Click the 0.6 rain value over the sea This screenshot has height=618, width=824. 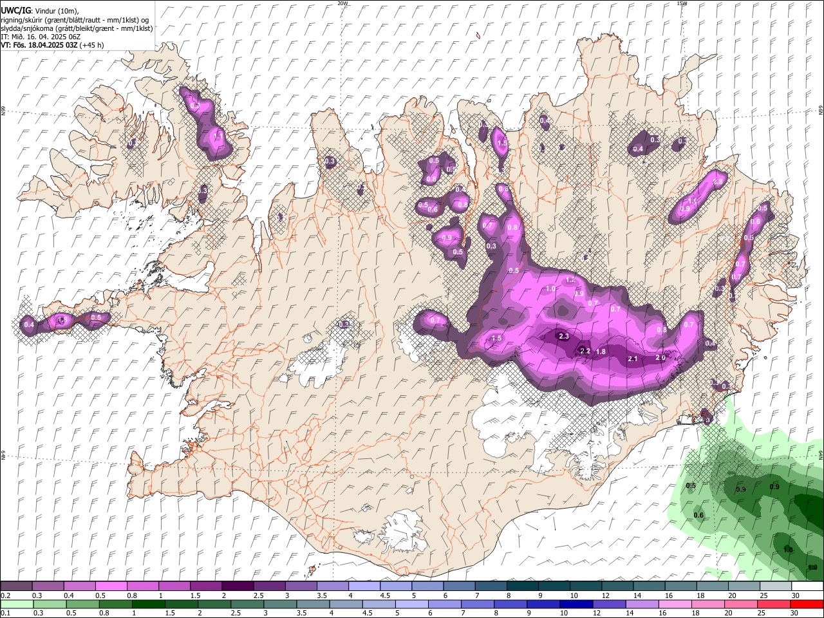698,515
